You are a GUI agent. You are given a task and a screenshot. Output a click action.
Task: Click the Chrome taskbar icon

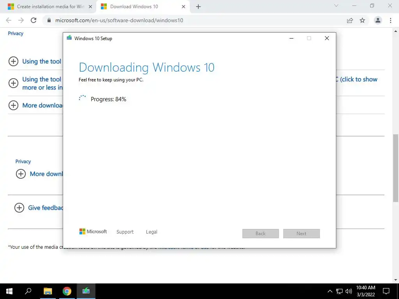click(67, 291)
